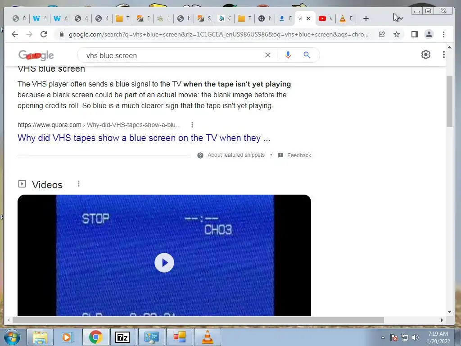Open the Google header three-dot menu
The image size is (461, 346).
tap(443, 55)
